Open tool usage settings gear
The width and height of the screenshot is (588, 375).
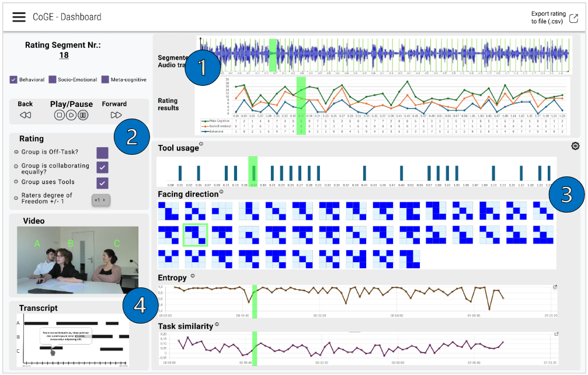575,146
